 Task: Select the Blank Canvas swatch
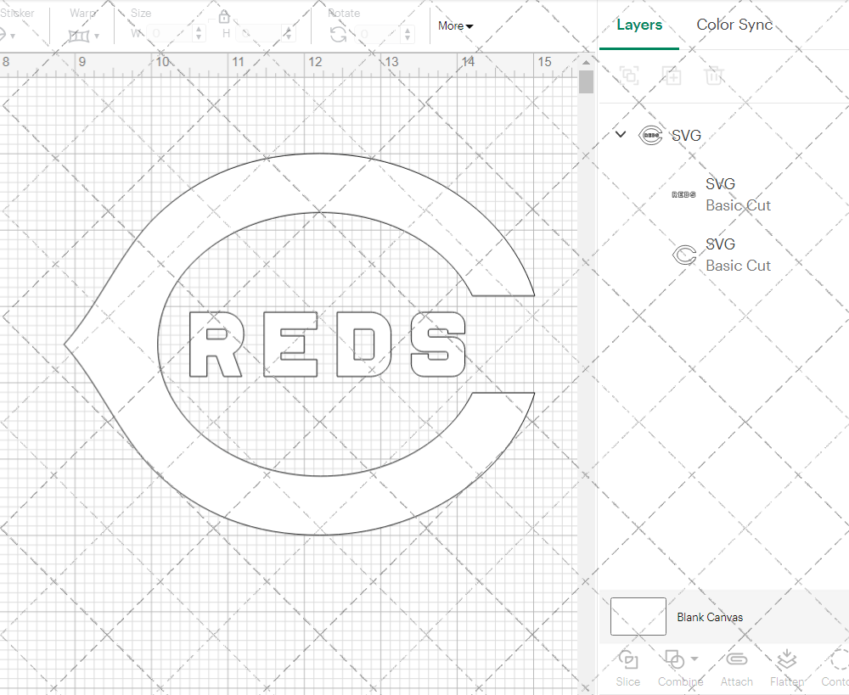[638, 617]
